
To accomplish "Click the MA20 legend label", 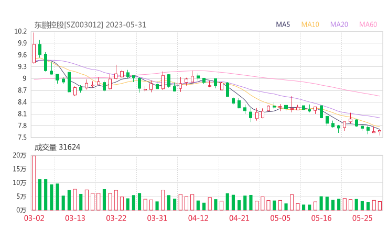I will (339, 25).
